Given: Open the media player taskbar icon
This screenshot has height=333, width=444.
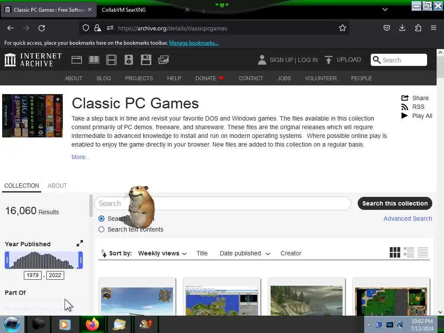Looking at the screenshot, I should point(65,324).
